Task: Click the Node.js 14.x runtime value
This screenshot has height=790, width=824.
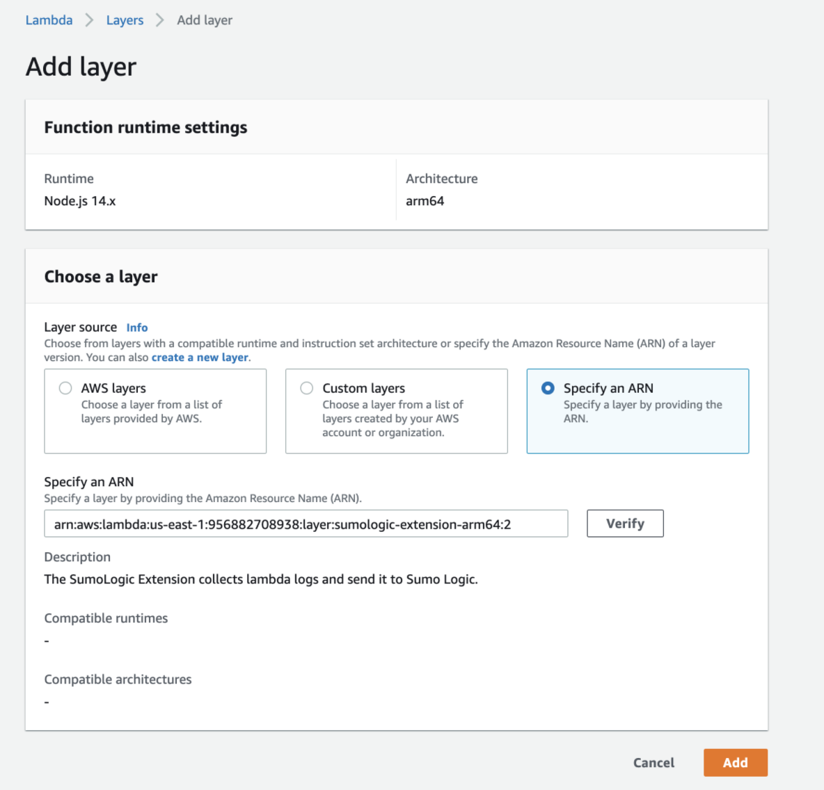Action: click(80, 201)
